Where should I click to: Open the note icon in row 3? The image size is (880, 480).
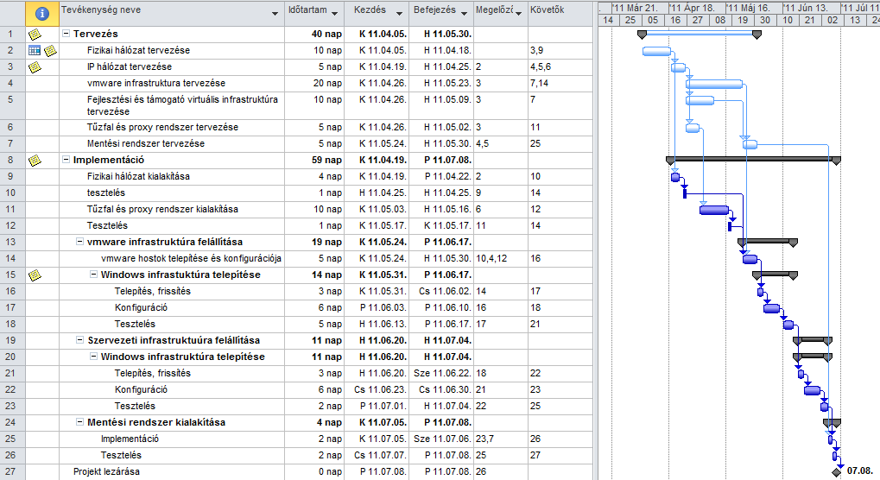click(x=35, y=67)
